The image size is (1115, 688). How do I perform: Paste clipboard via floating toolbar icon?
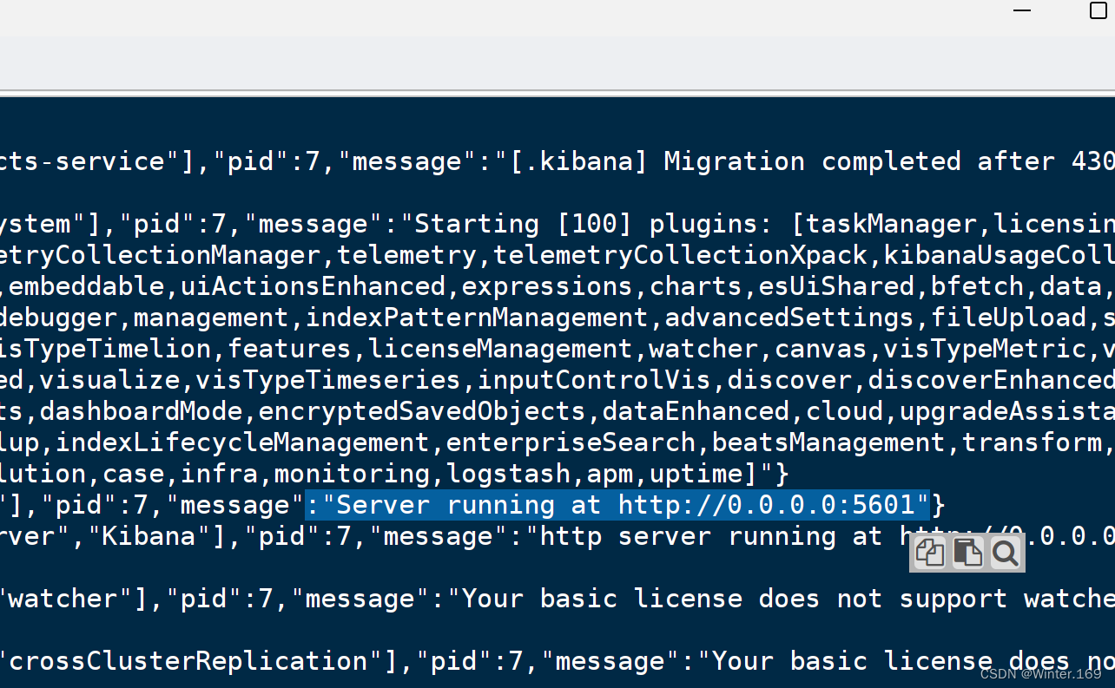[x=967, y=553]
